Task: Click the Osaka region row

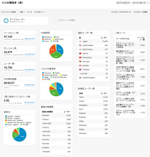Action: 93,101
